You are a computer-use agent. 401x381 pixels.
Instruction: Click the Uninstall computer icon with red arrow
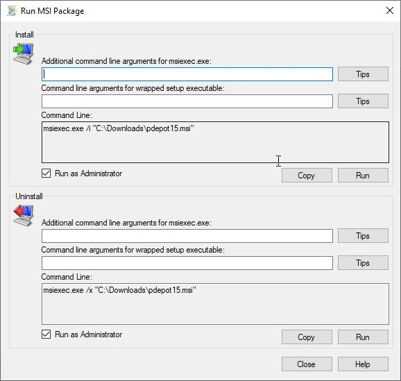click(x=24, y=215)
